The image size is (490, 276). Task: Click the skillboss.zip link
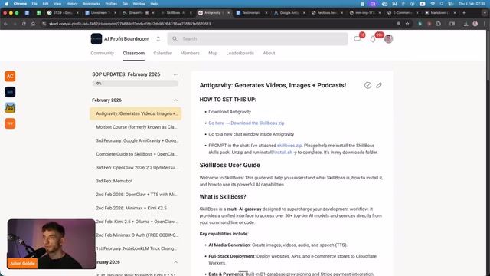[x=289, y=146]
